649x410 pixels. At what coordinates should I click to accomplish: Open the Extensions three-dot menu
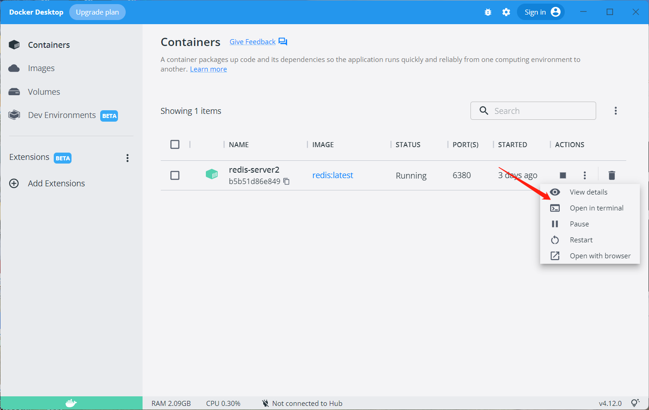point(128,158)
